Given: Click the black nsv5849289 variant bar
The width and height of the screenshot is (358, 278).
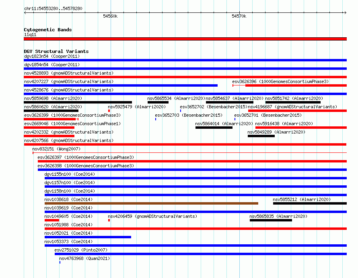Looking at the screenshot, I should 261,136.
